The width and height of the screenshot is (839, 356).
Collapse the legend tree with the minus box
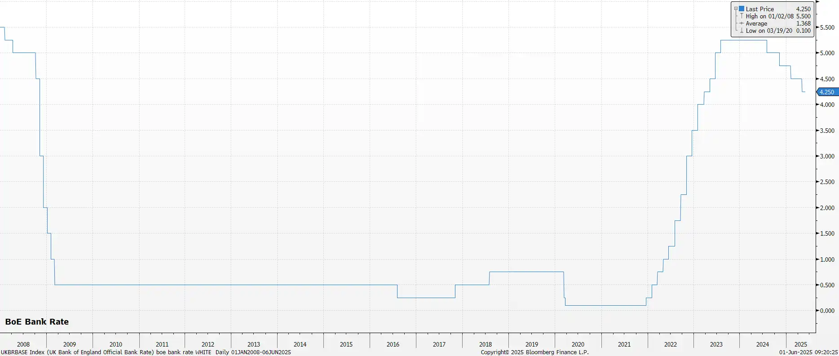pos(736,9)
